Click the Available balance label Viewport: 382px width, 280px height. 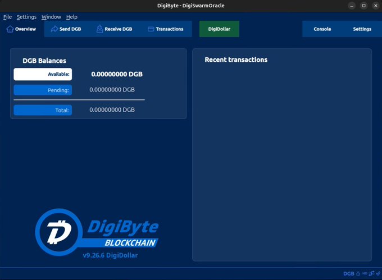coord(43,74)
